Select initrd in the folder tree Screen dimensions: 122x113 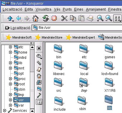[20, 57]
